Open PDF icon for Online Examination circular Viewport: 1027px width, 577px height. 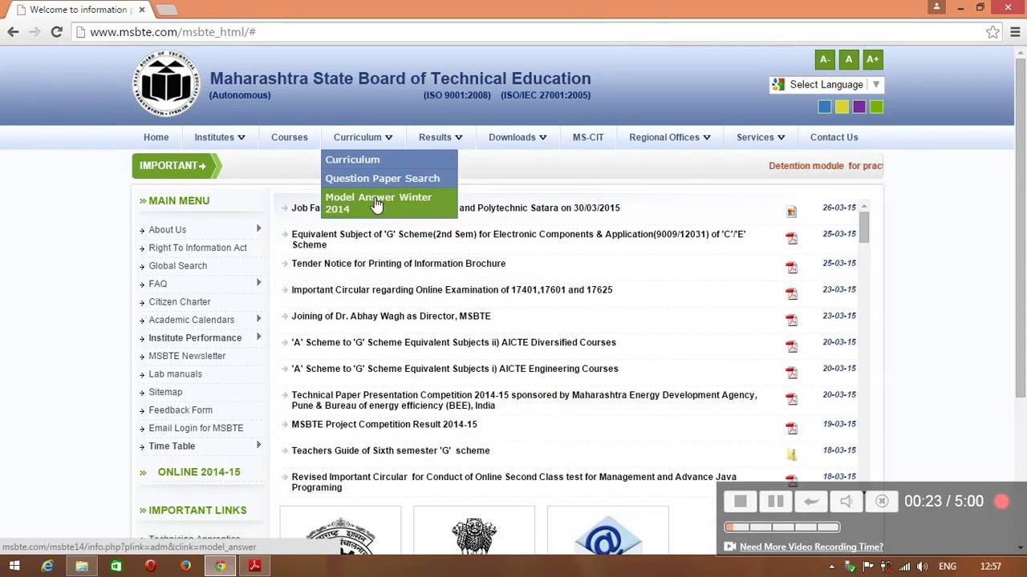pos(792,293)
